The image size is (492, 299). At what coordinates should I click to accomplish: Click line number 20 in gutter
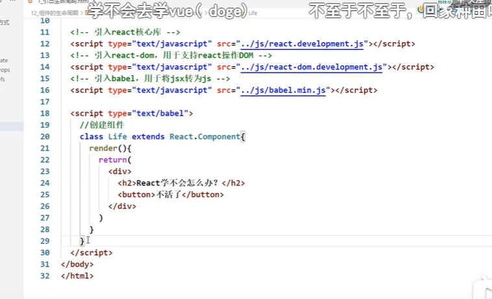pyautogui.click(x=45, y=137)
